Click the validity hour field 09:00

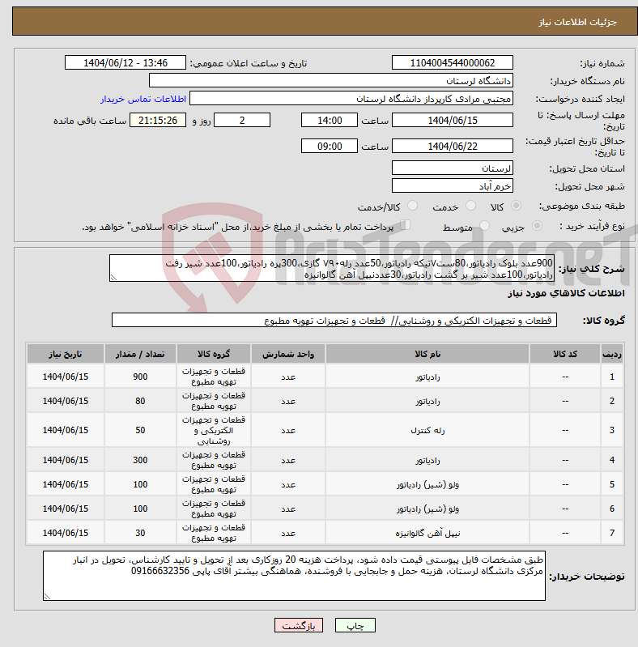click(330, 146)
